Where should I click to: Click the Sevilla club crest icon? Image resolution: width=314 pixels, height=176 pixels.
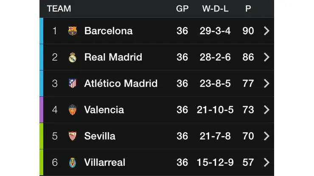click(73, 136)
